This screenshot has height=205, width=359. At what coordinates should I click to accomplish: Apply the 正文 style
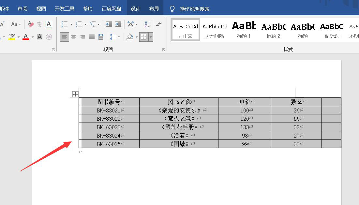(186, 30)
